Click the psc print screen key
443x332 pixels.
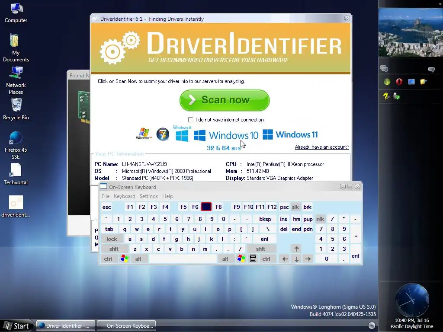[284, 207]
